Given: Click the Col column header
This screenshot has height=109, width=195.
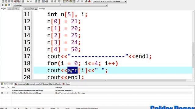Looking at the screenshot, I should click(8, 88).
